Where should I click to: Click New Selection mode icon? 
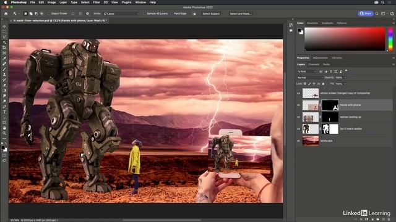(x=25, y=14)
